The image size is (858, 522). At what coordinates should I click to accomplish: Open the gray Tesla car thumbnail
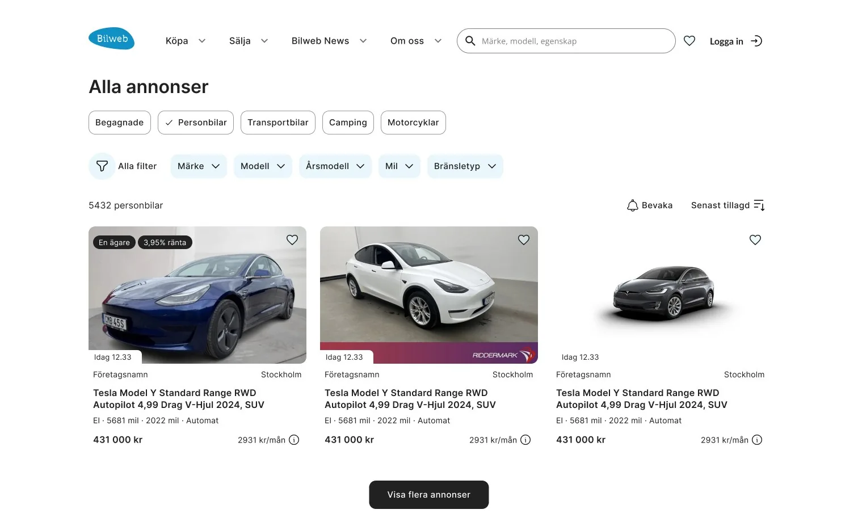pyautogui.click(x=661, y=295)
